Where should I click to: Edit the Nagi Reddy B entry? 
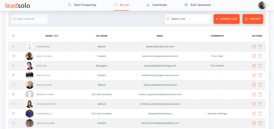click(254, 114)
